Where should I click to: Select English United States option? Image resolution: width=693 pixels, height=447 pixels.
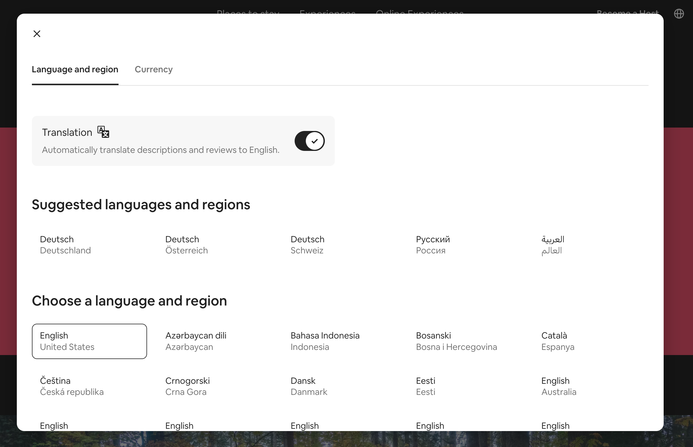coord(89,341)
